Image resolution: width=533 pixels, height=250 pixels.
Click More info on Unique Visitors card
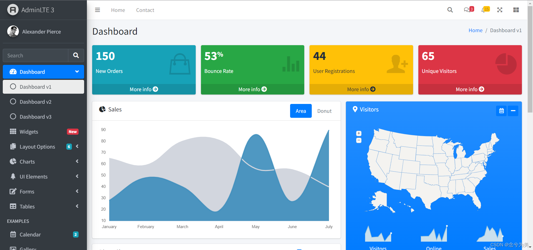[470, 89]
